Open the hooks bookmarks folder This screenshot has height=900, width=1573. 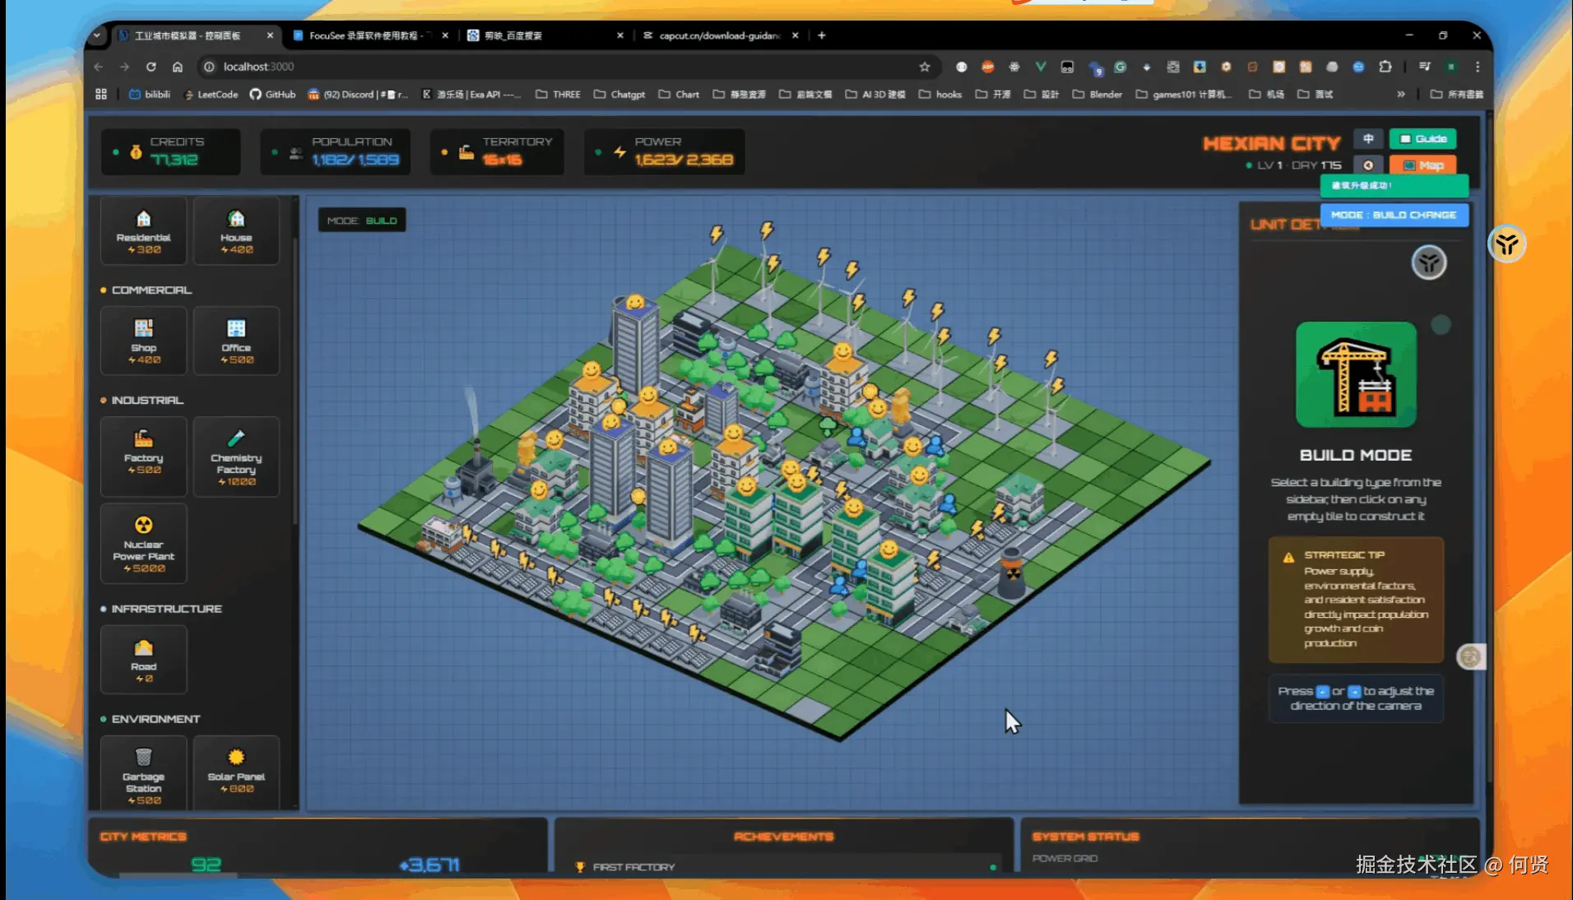point(940,95)
